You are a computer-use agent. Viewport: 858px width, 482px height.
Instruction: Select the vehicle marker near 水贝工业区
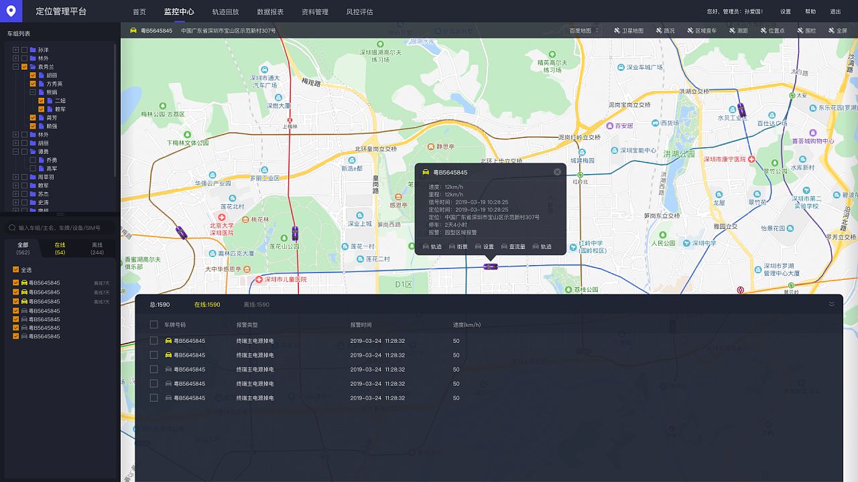click(741, 110)
